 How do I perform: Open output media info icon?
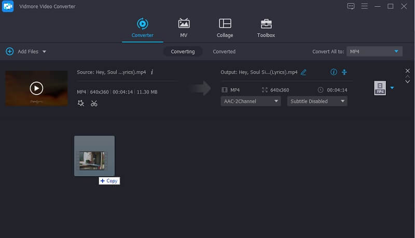(334, 72)
